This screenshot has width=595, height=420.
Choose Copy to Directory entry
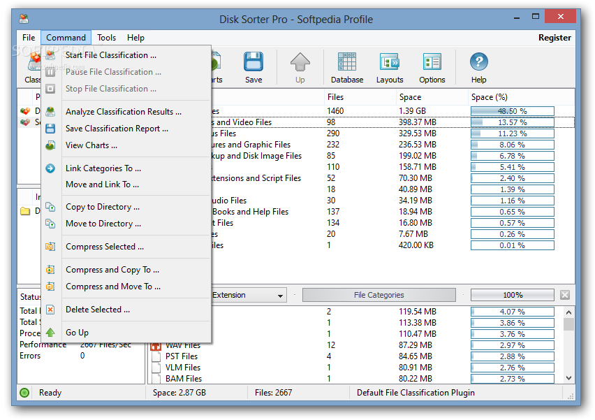126,207
